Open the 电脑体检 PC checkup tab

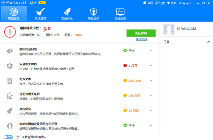point(14,14)
